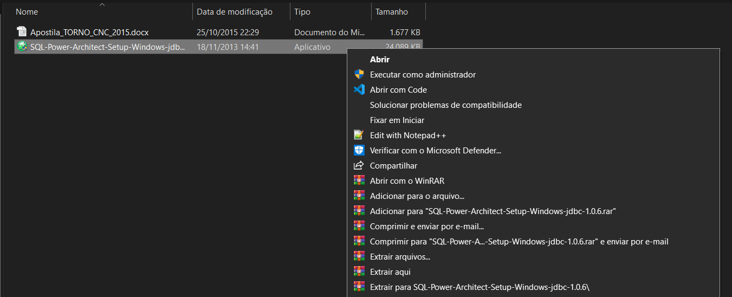Click WinRAR icon next to Adicionar para o arquivo
732x297 pixels.
(x=359, y=196)
